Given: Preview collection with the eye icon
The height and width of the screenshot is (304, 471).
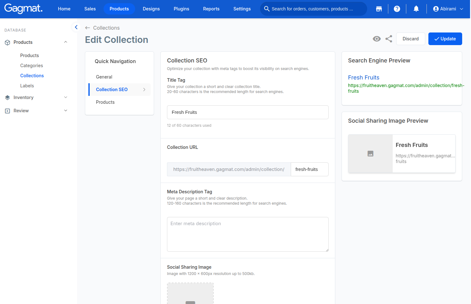Looking at the screenshot, I should (377, 39).
